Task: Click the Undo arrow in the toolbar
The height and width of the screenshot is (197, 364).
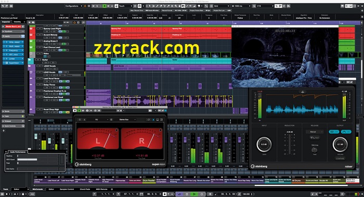Action: (x=3, y=6)
